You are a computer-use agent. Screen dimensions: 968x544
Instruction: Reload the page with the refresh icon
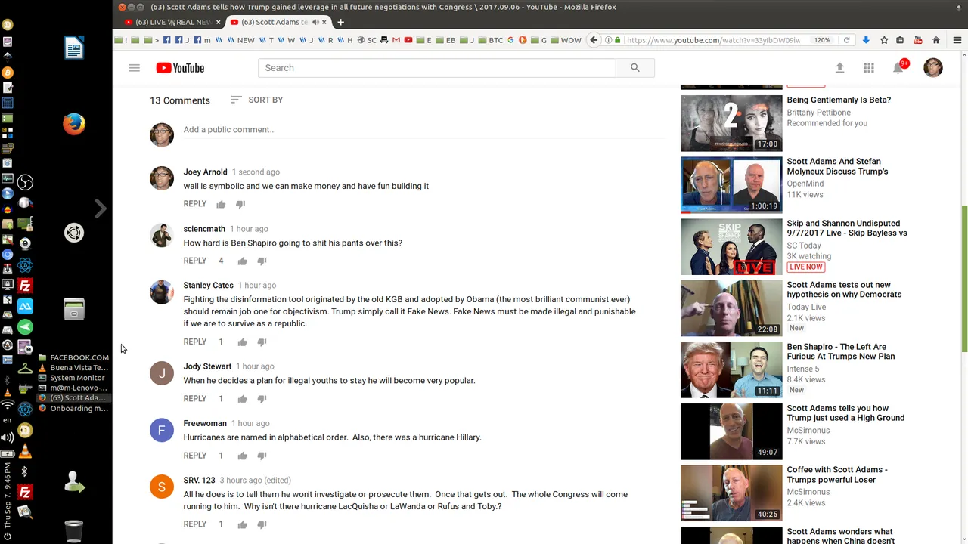pyautogui.click(x=846, y=40)
